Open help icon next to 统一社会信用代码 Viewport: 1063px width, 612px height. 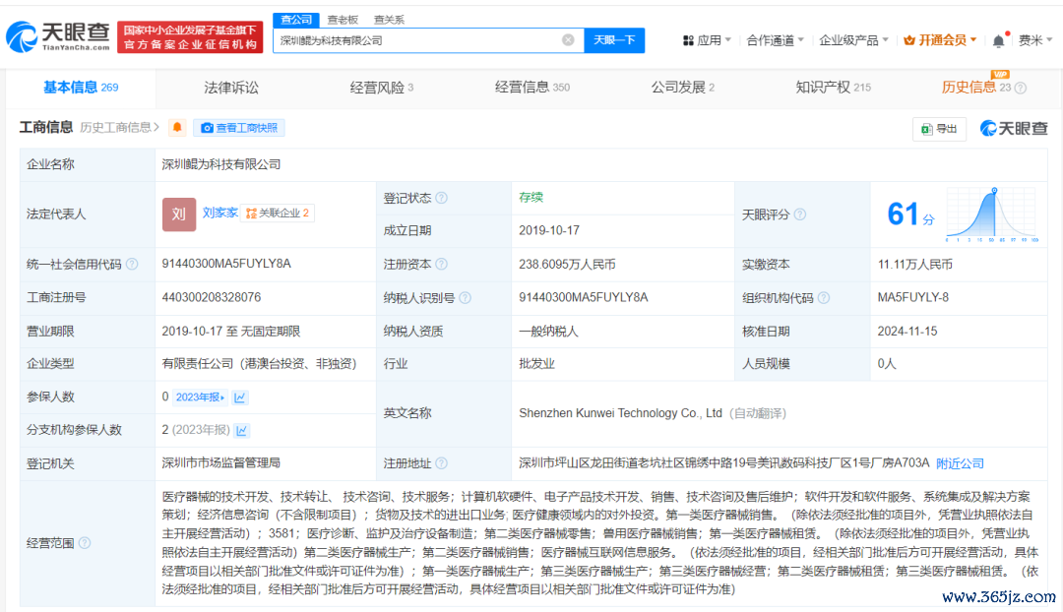point(132,264)
